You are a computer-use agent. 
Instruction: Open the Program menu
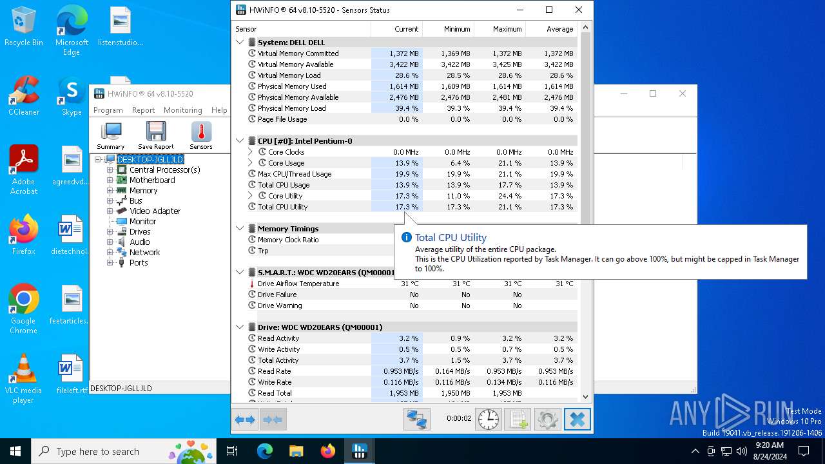coord(108,110)
